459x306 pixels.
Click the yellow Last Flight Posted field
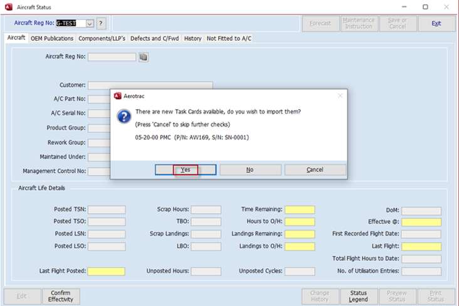coord(106,272)
